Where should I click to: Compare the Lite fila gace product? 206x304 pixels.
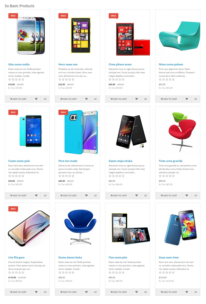(45, 292)
